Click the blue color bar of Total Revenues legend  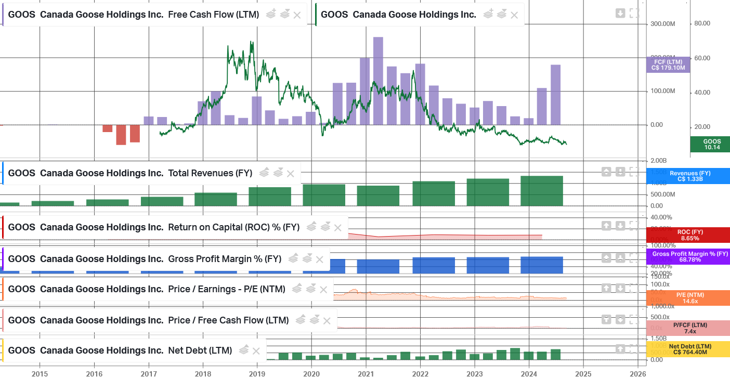[x=4, y=173]
